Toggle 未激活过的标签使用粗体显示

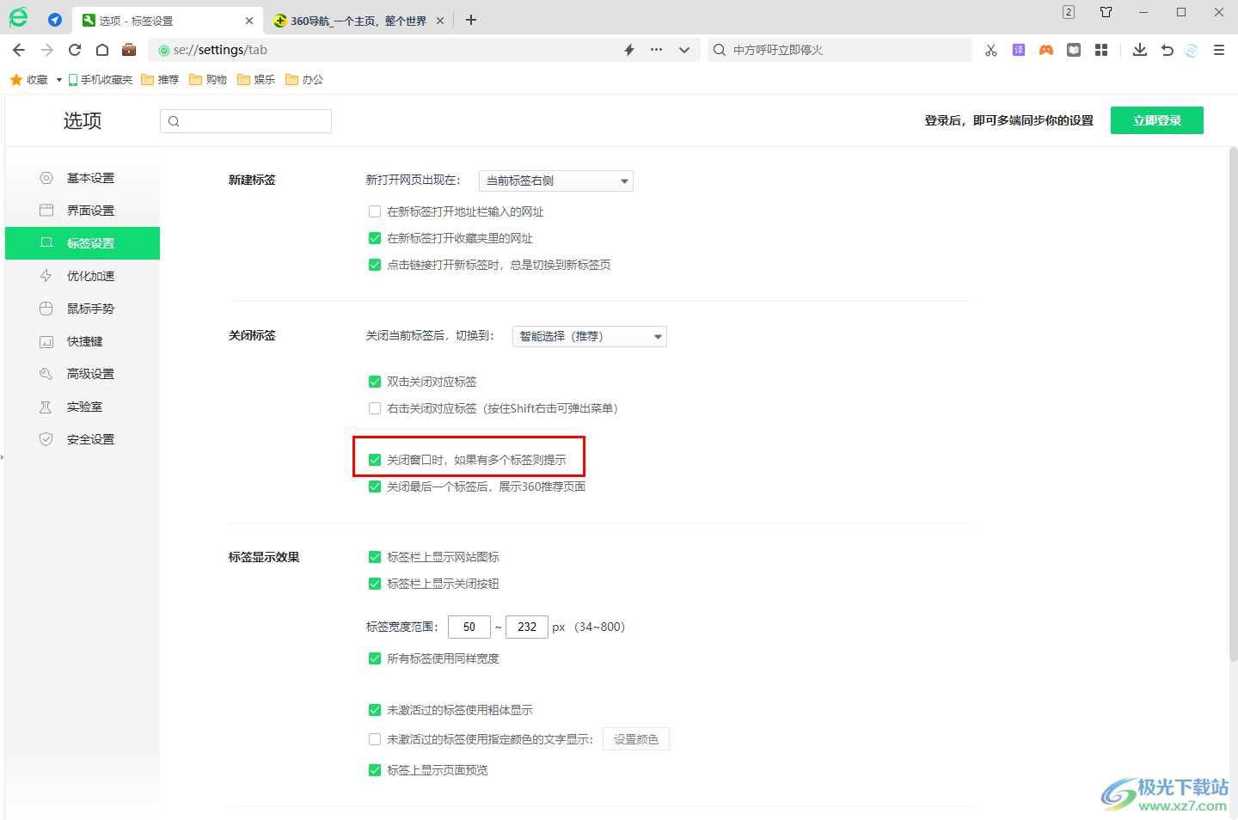[x=375, y=710]
